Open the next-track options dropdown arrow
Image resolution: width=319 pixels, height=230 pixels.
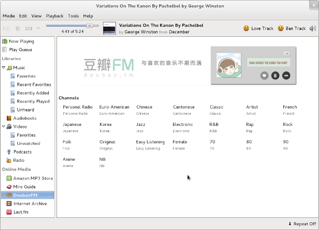38,28
